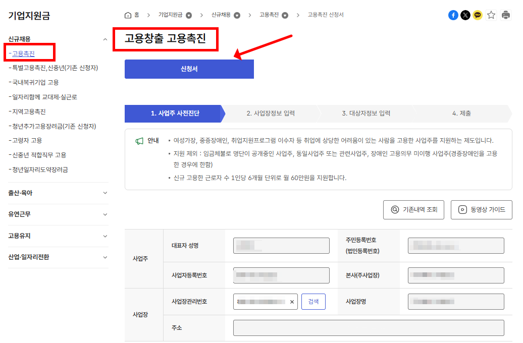Viewport: 523px width, 343px height.
Task: Click inside the 주소 input field
Action: 368,327
